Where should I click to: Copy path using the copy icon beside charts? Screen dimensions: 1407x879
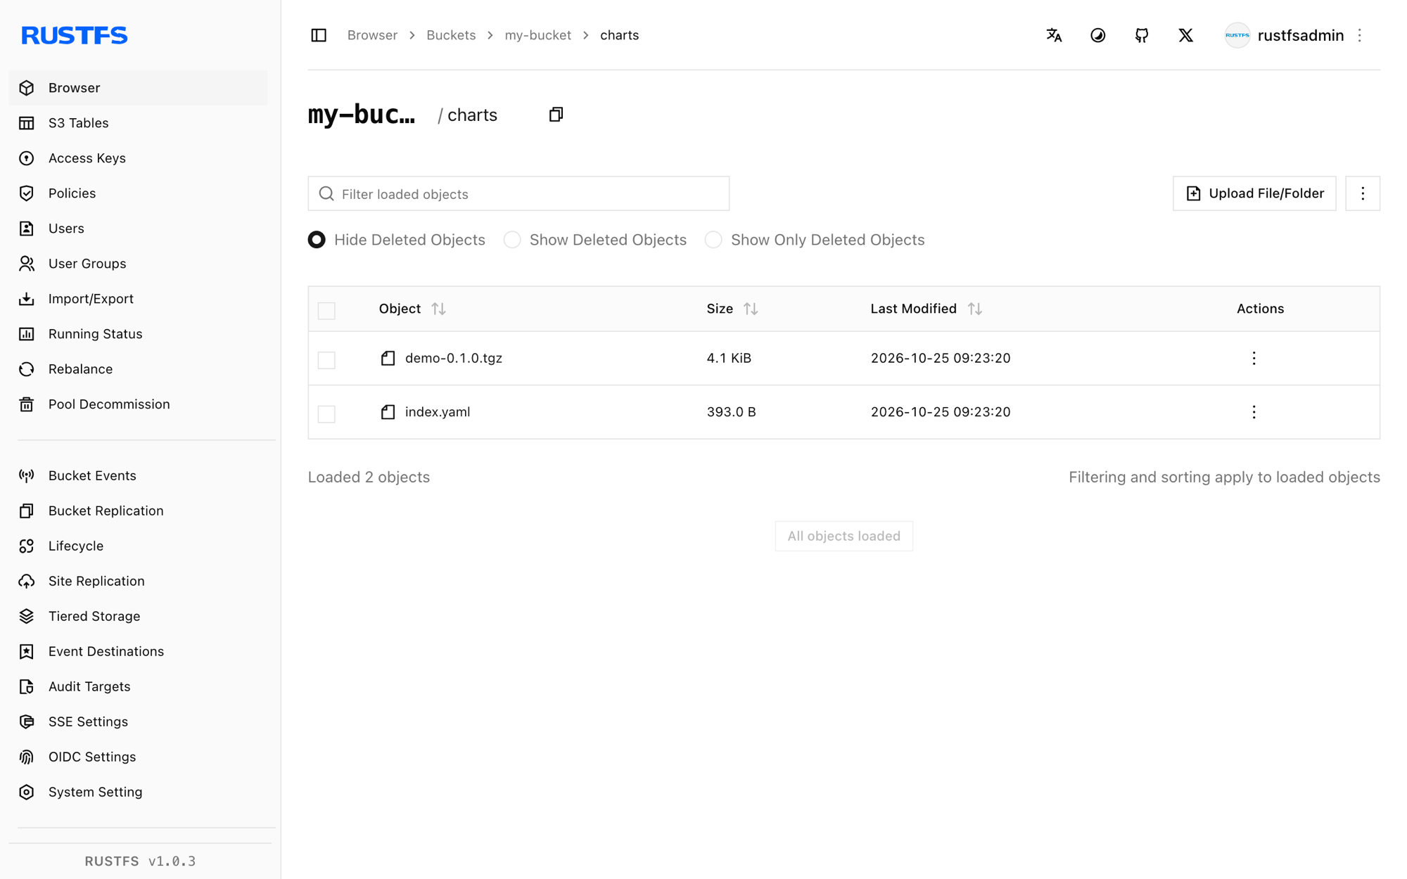pos(556,115)
